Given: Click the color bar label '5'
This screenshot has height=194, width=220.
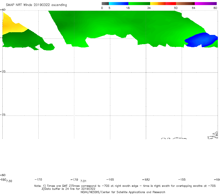Looking at the screenshot, I should [x=109, y=8].
